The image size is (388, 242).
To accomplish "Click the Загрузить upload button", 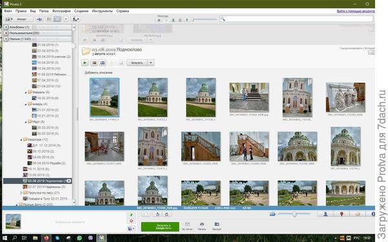I will click(x=137, y=63).
